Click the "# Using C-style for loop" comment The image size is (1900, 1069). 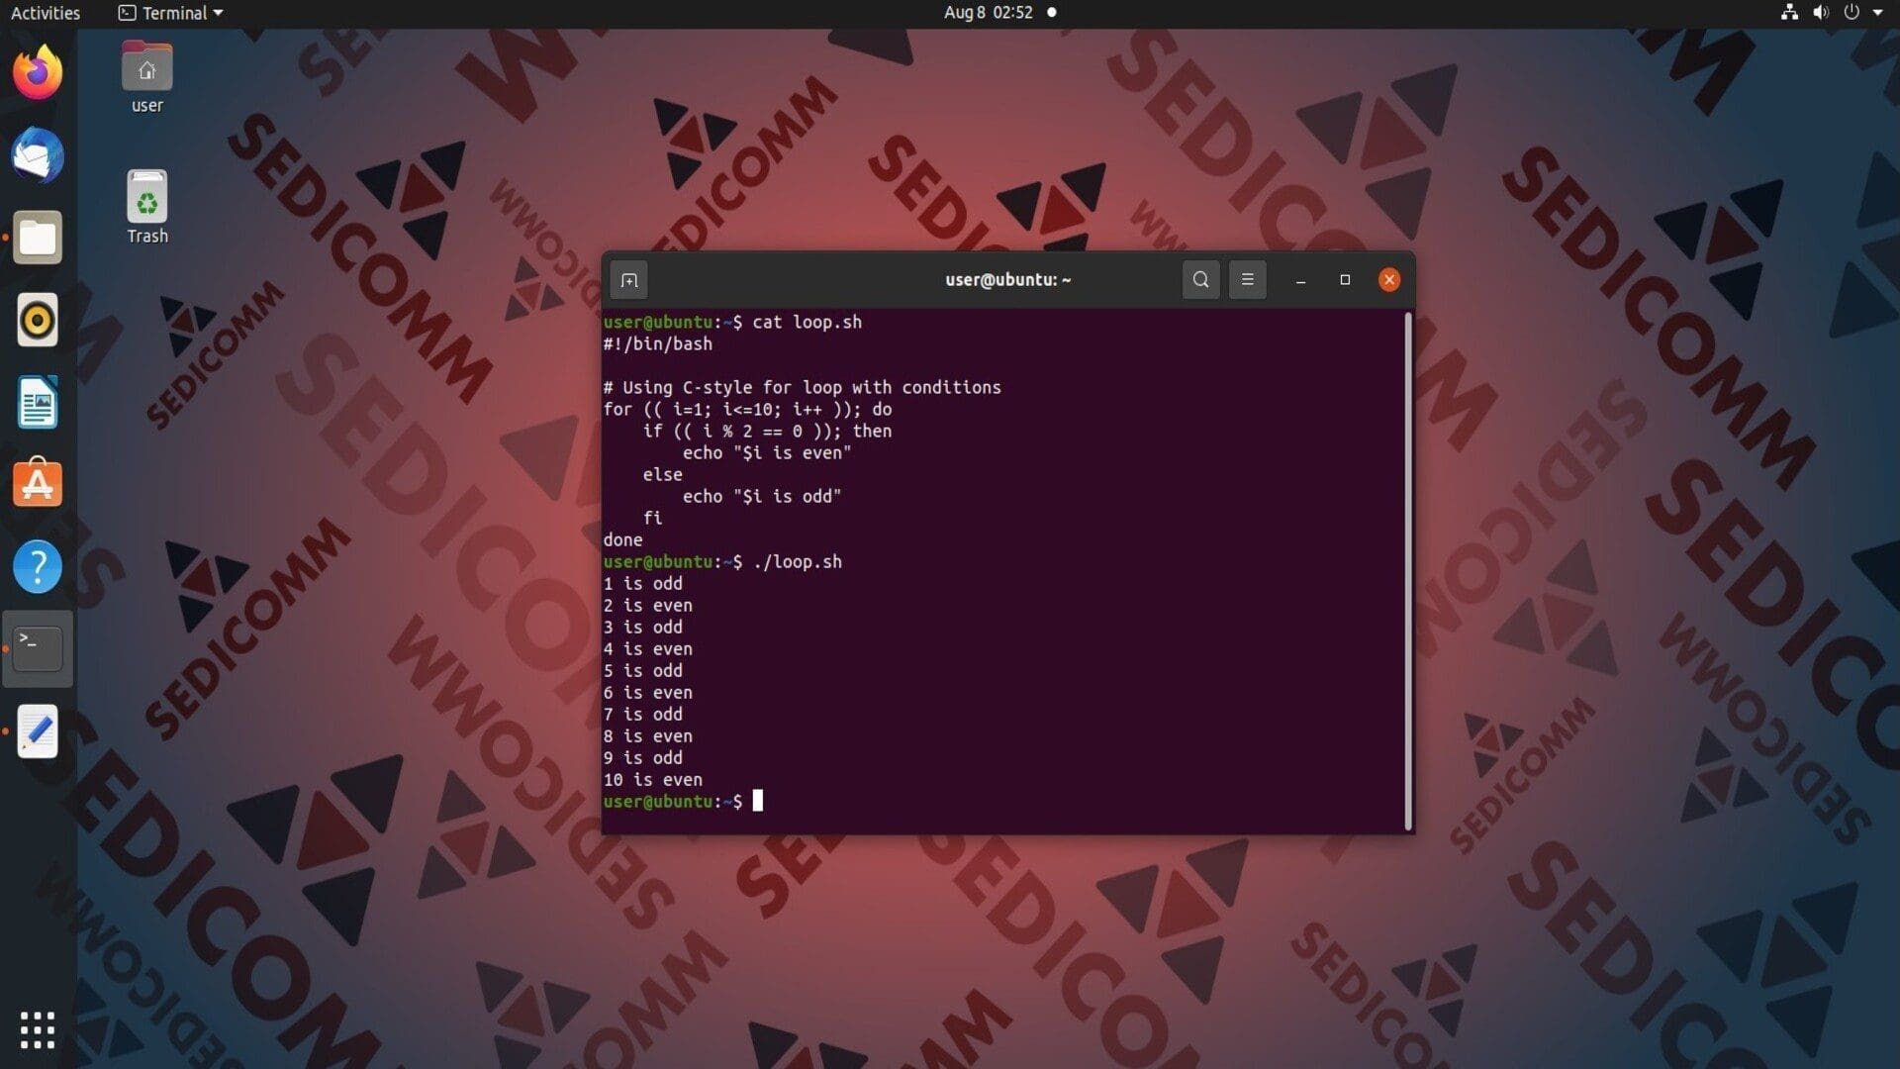[802, 388]
